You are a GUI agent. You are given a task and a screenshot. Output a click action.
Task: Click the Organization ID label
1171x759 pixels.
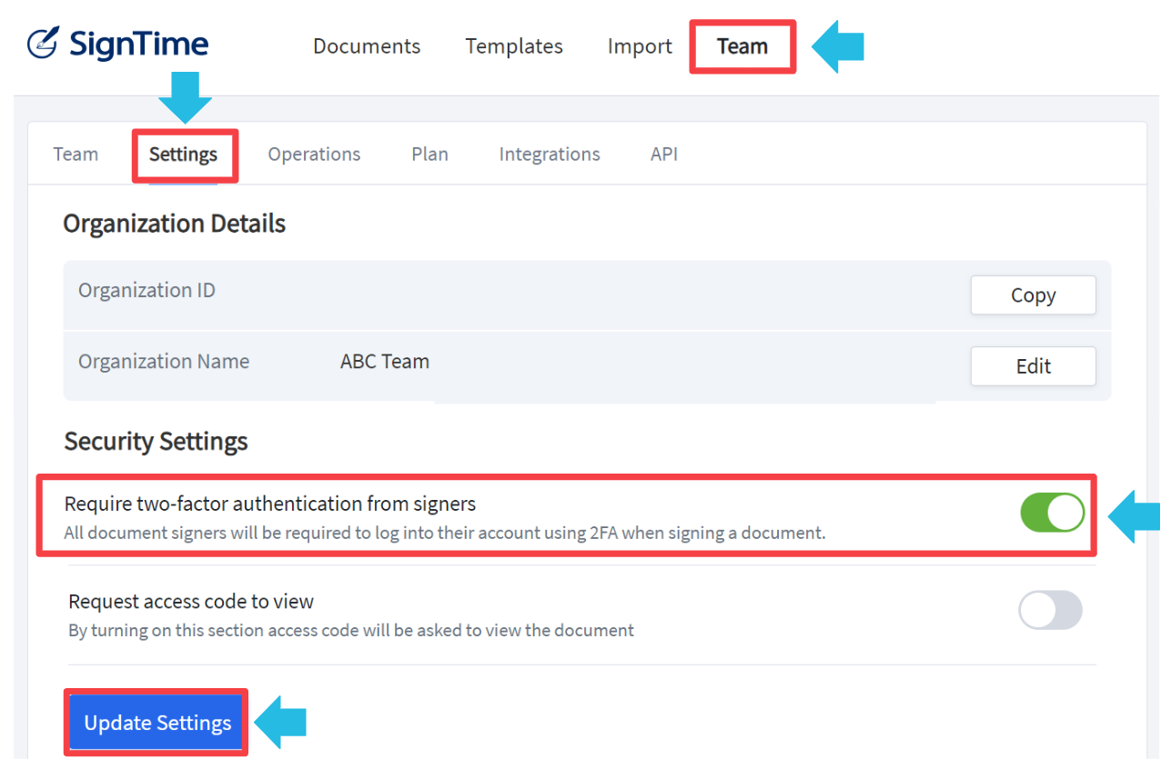pyautogui.click(x=146, y=291)
